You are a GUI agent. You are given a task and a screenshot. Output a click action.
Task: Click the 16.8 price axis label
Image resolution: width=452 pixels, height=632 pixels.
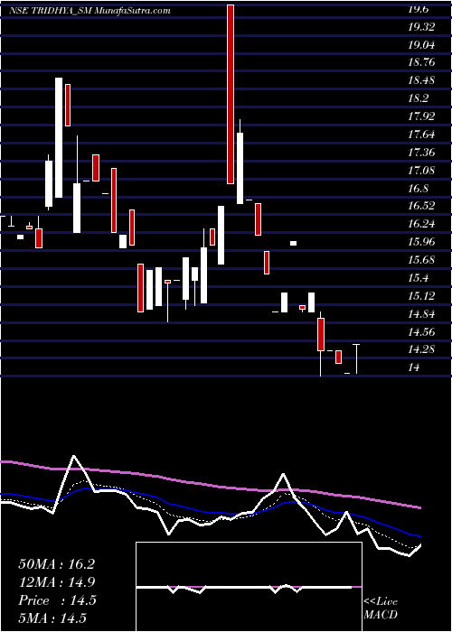tap(418, 188)
